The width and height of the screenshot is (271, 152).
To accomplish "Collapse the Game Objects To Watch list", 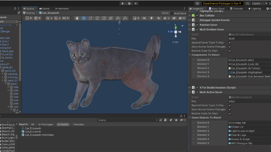I will pyautogui.click(x=190, y=118).
